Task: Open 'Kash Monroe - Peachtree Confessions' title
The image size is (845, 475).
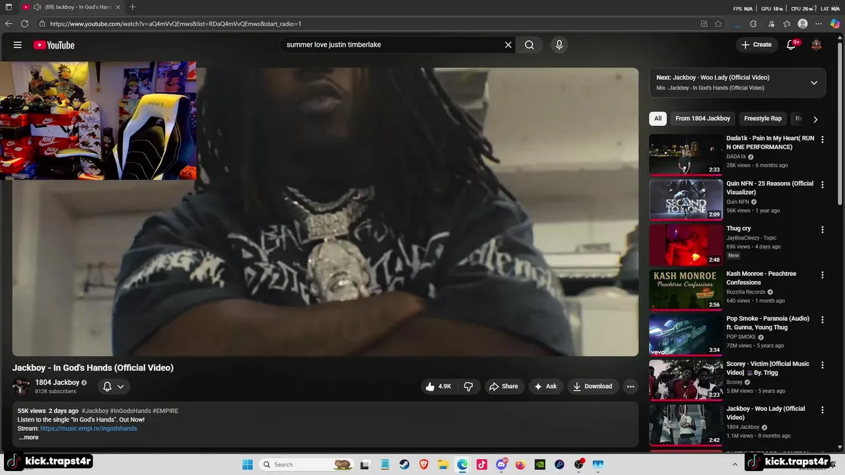Action: click(761, 278)
